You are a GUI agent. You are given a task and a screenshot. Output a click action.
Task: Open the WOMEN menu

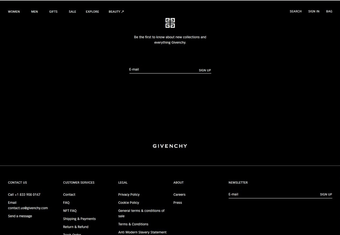14,11
